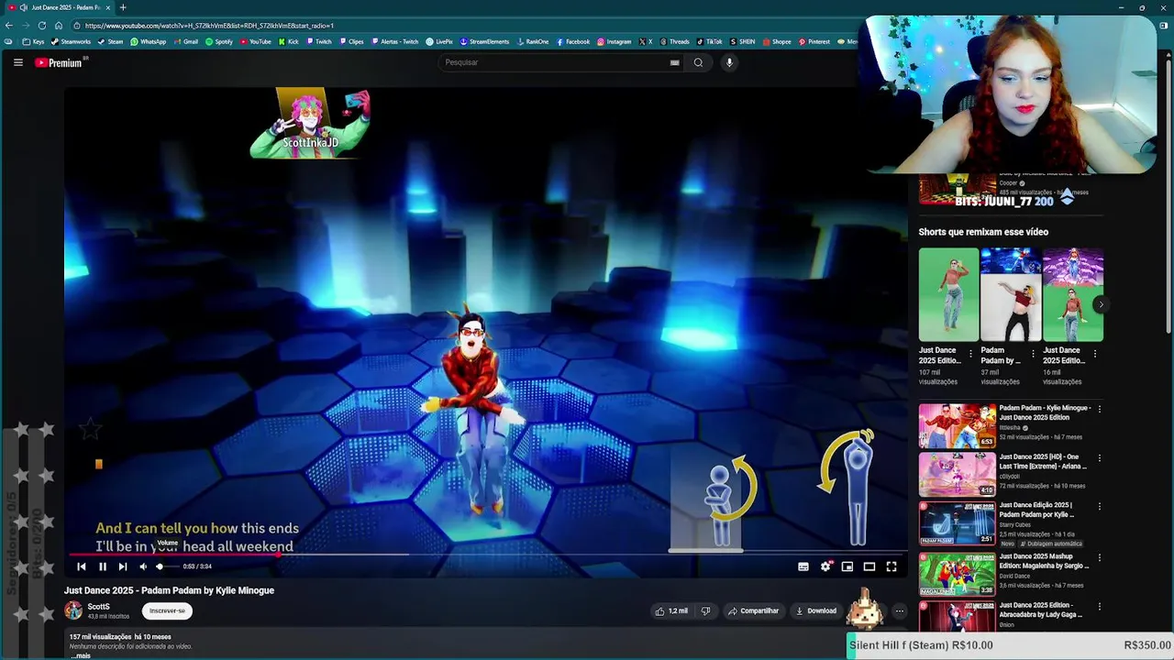Open the Keys bookmarks folder
The width and height of the screenshot is (1174, 660).
(x=33, y=41)
